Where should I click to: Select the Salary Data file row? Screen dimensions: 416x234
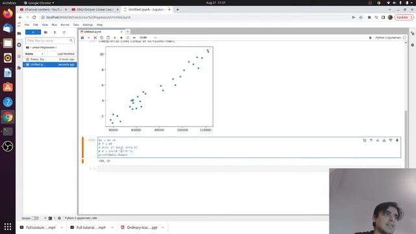tap(50, 59)
